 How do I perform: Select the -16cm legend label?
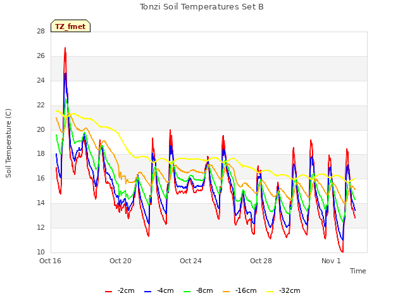(246, 290)
